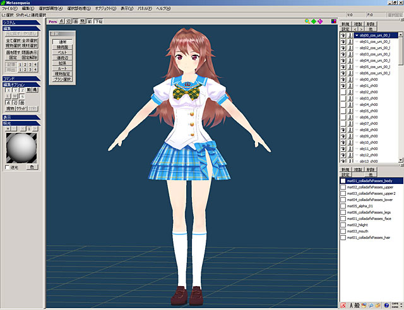Click the four-color view layout icon
Screen dimensions: 404x310
pos(334,21)
